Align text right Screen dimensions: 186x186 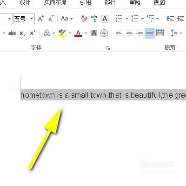coord(139,33)
